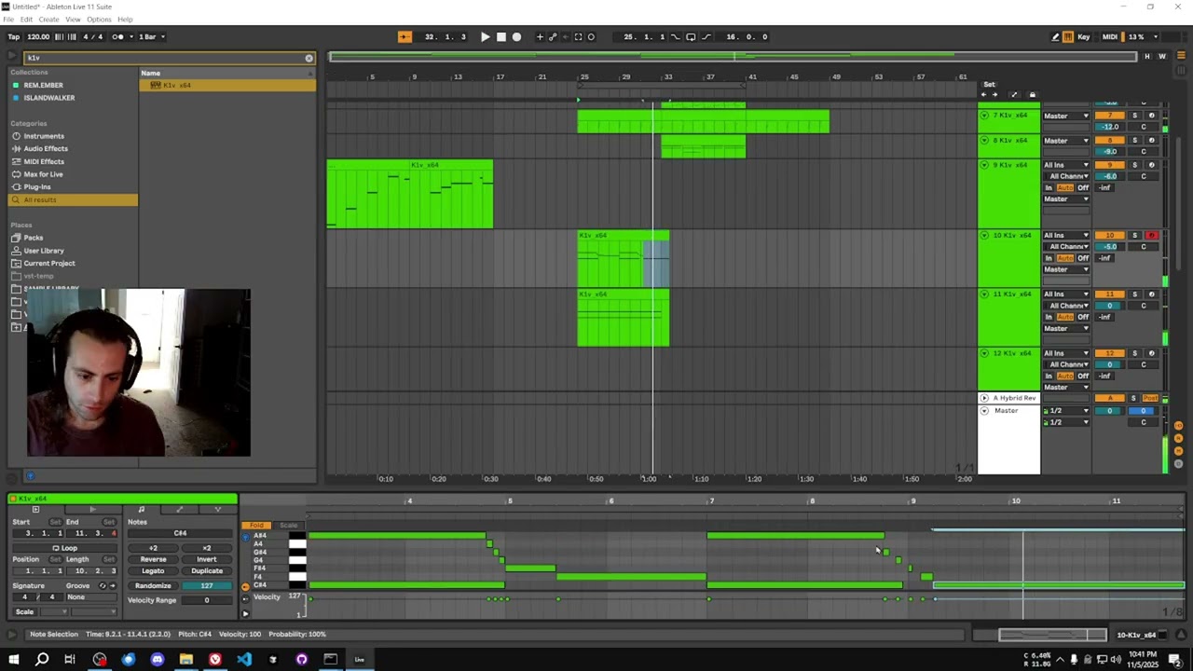Disarm recording on track 10 K1v x64
The height and width of the screenshot is (671, 1193).
(x=1151, y=236)
